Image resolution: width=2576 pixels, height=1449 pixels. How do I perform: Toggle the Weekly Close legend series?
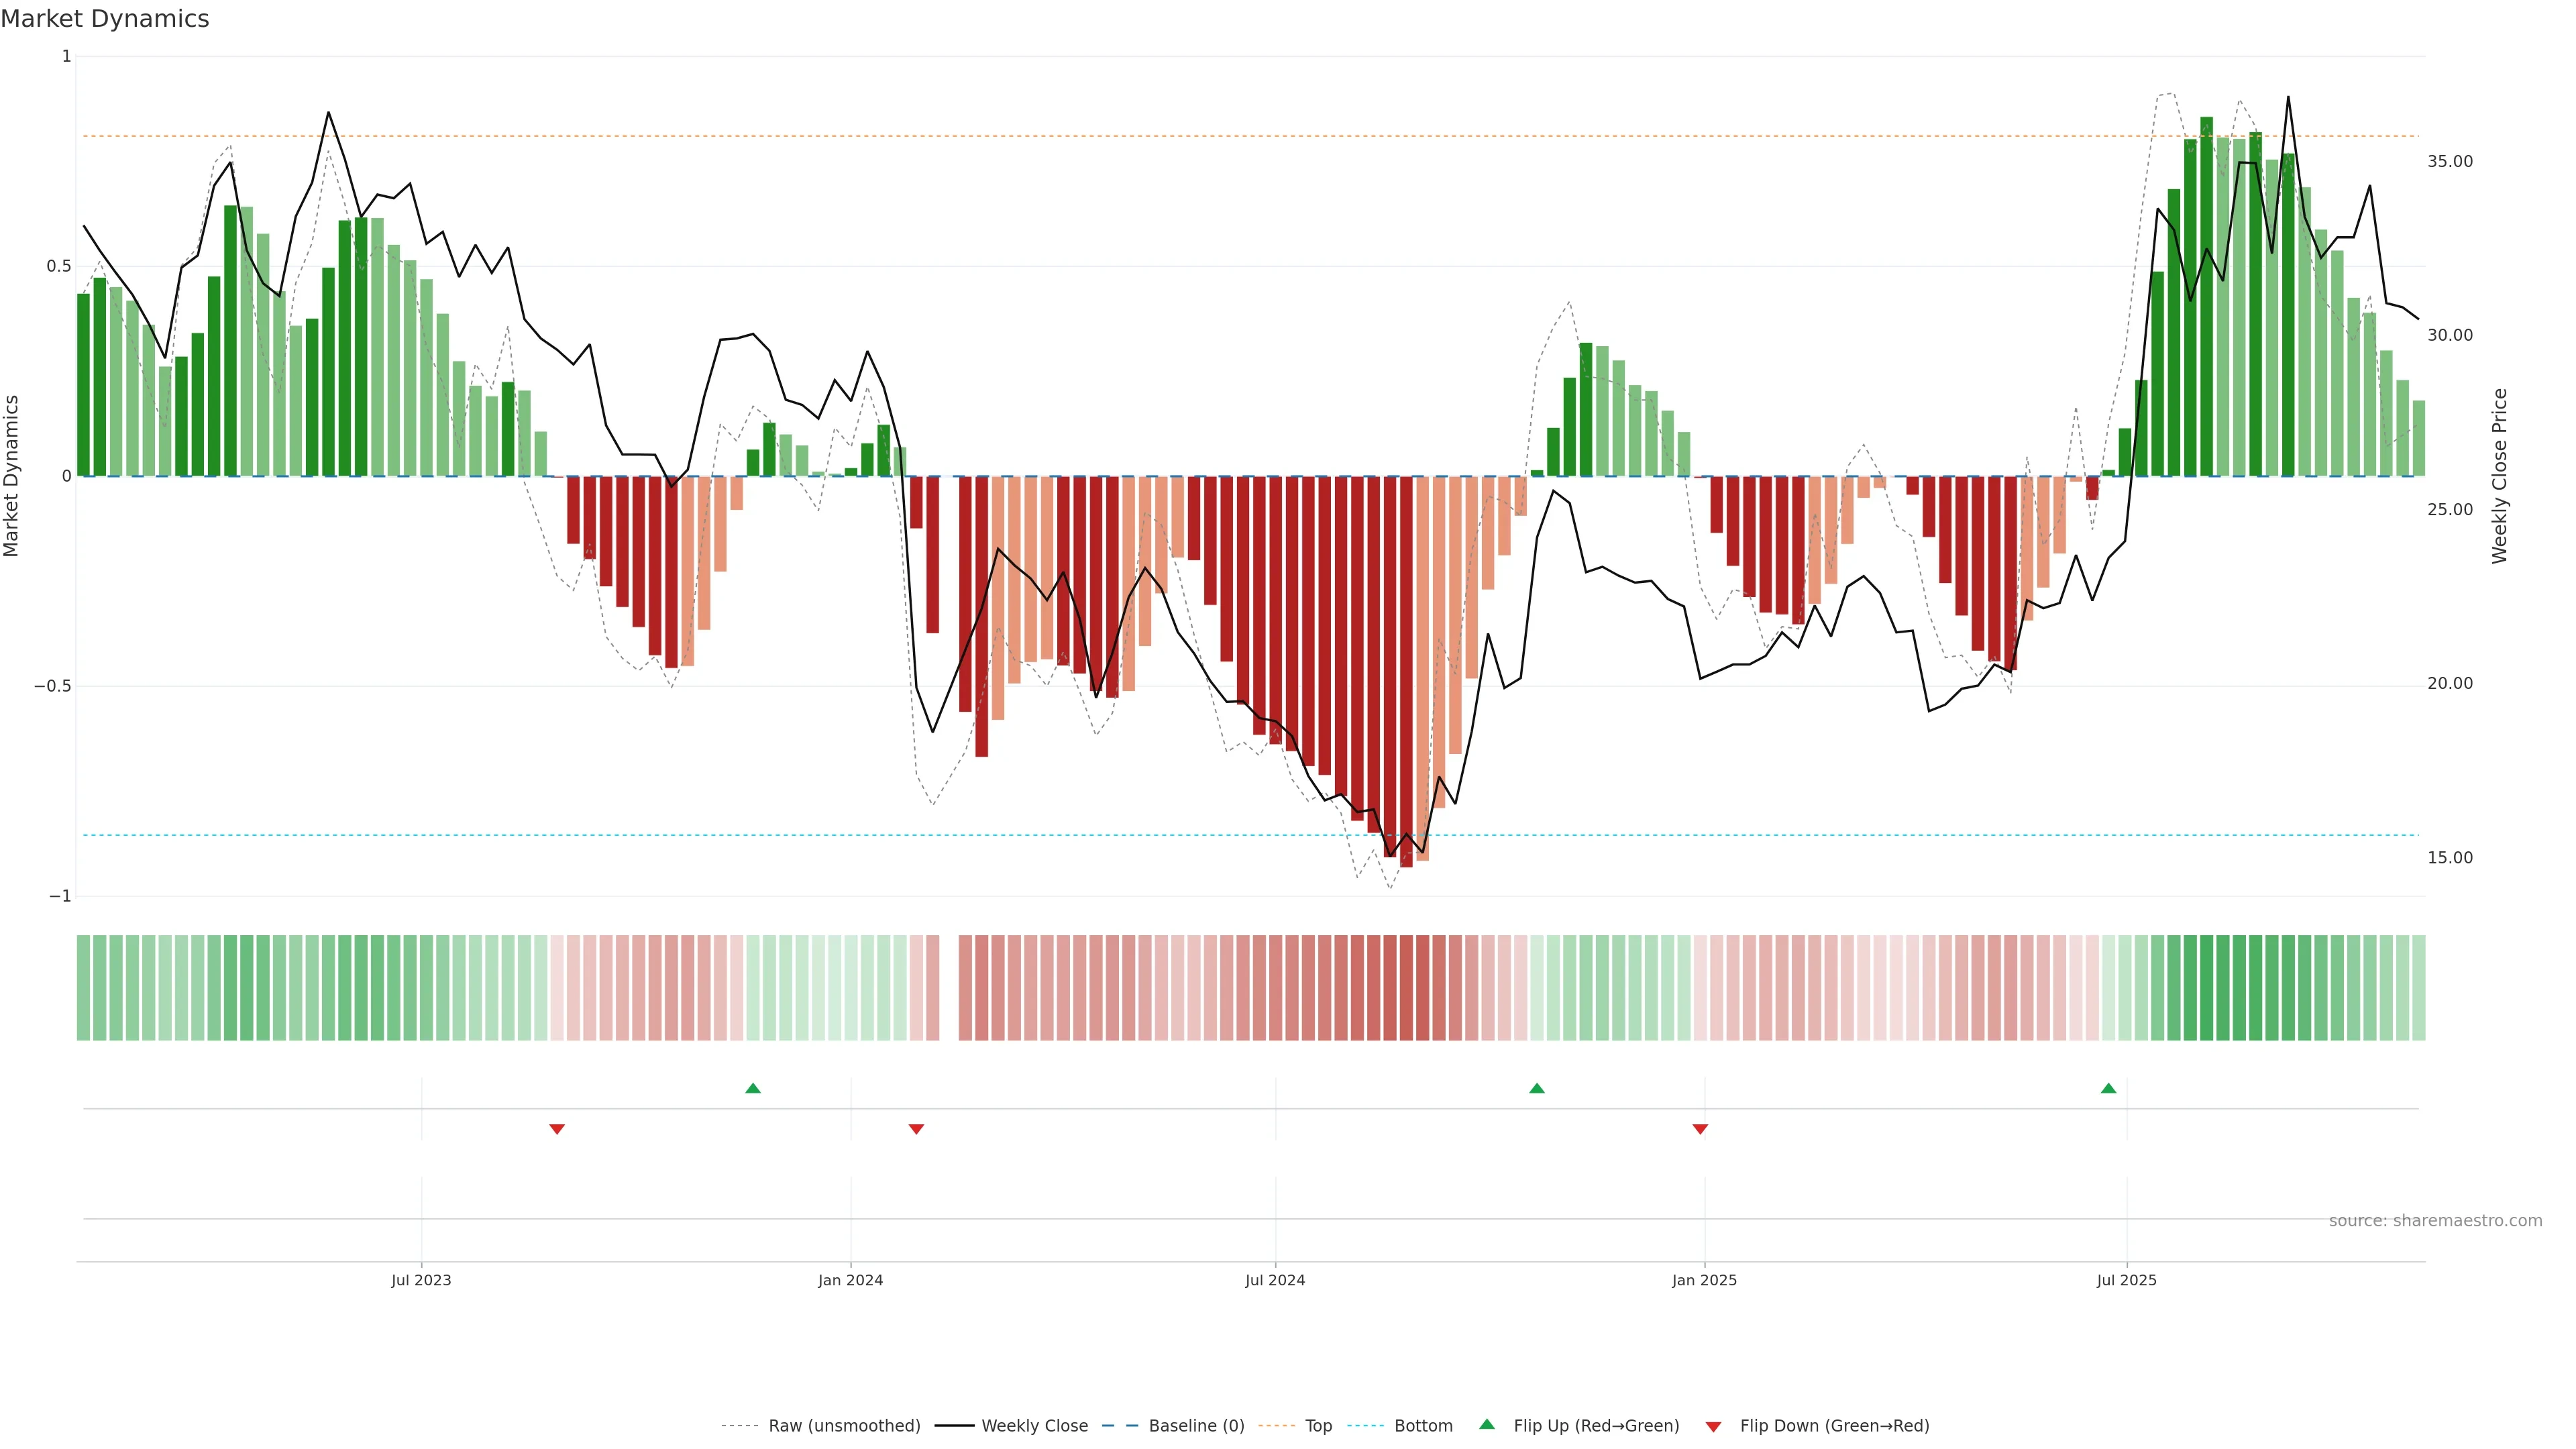click(x=1034, y=1426)
